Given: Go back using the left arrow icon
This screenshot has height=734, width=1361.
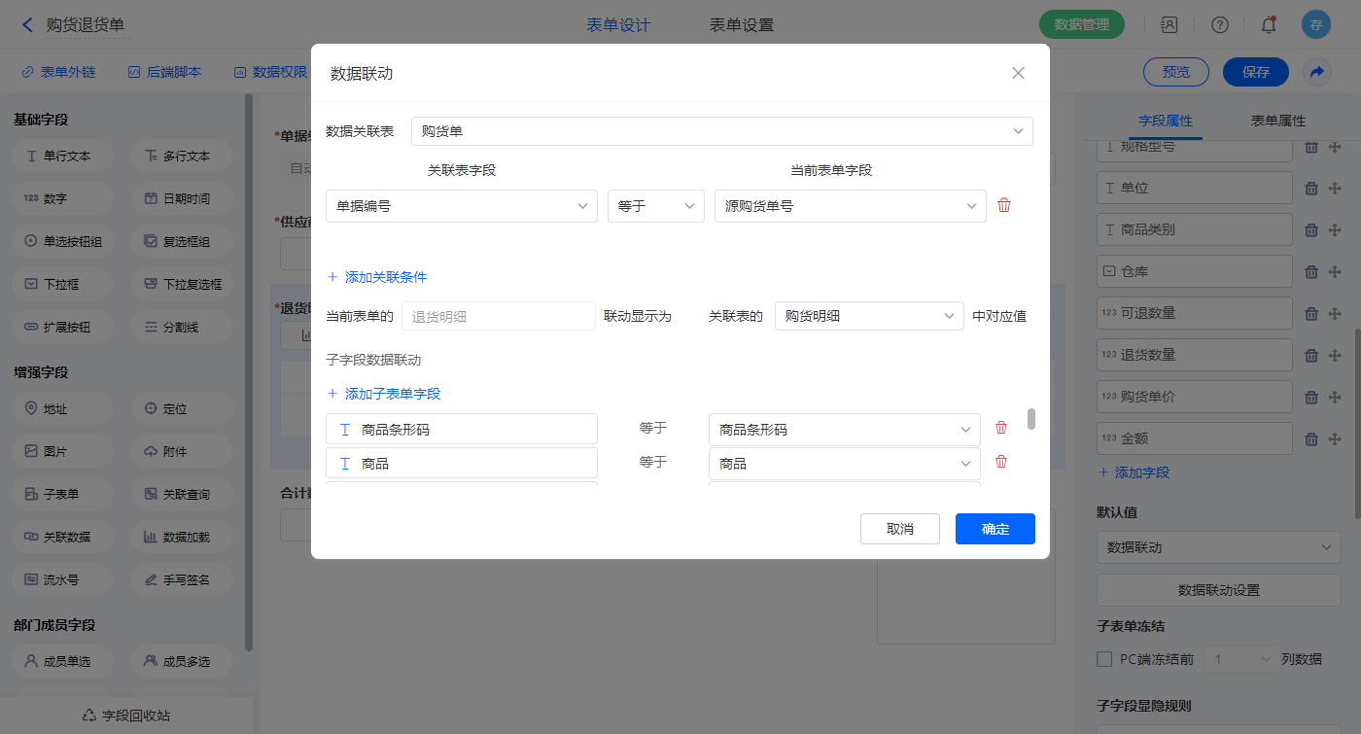Looking at the screenshot, I should 27,25.
